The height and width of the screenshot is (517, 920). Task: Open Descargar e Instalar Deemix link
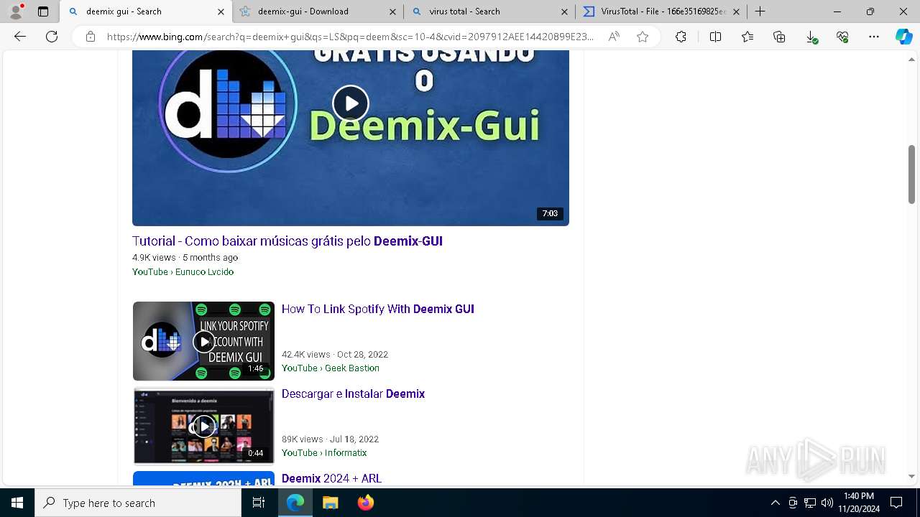pyautogui.click(x=354, y=394)
